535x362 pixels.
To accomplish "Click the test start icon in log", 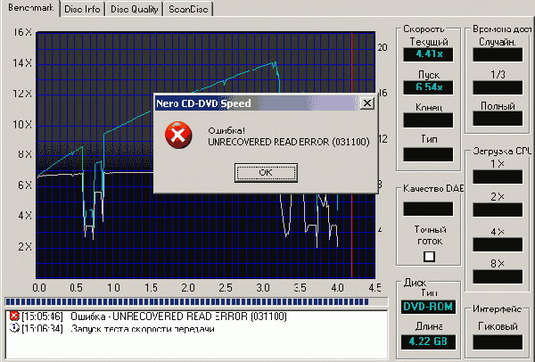I will 14,328.
